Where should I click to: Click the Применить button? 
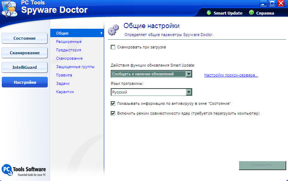[x=262, y=166]
